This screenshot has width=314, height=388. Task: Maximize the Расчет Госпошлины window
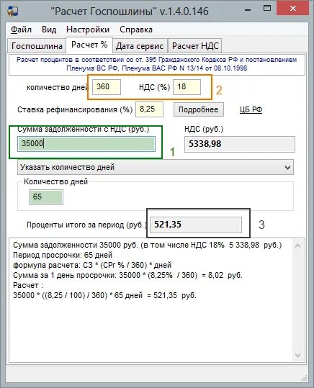click(267, 9)
